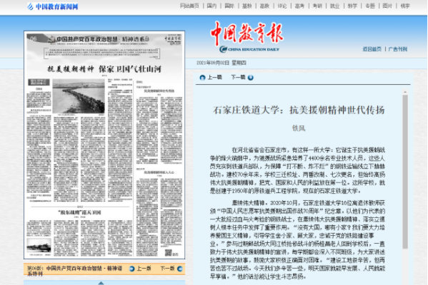428x285 pixels.
Task: Go to previous article via 上一篇 text
Action: [x=215, y=78]
